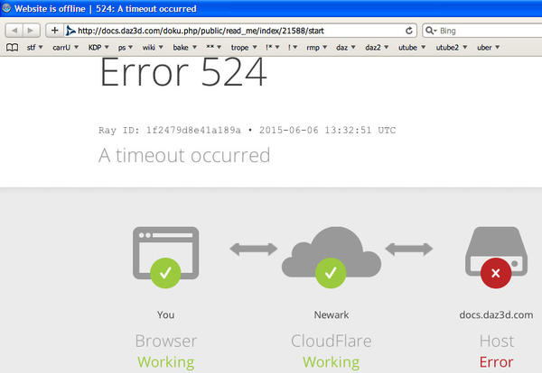The height and width of the screenshot is (373, 542).
Task: Click the 'docs.daz3d.com' host label
Action: pos(496,314)
